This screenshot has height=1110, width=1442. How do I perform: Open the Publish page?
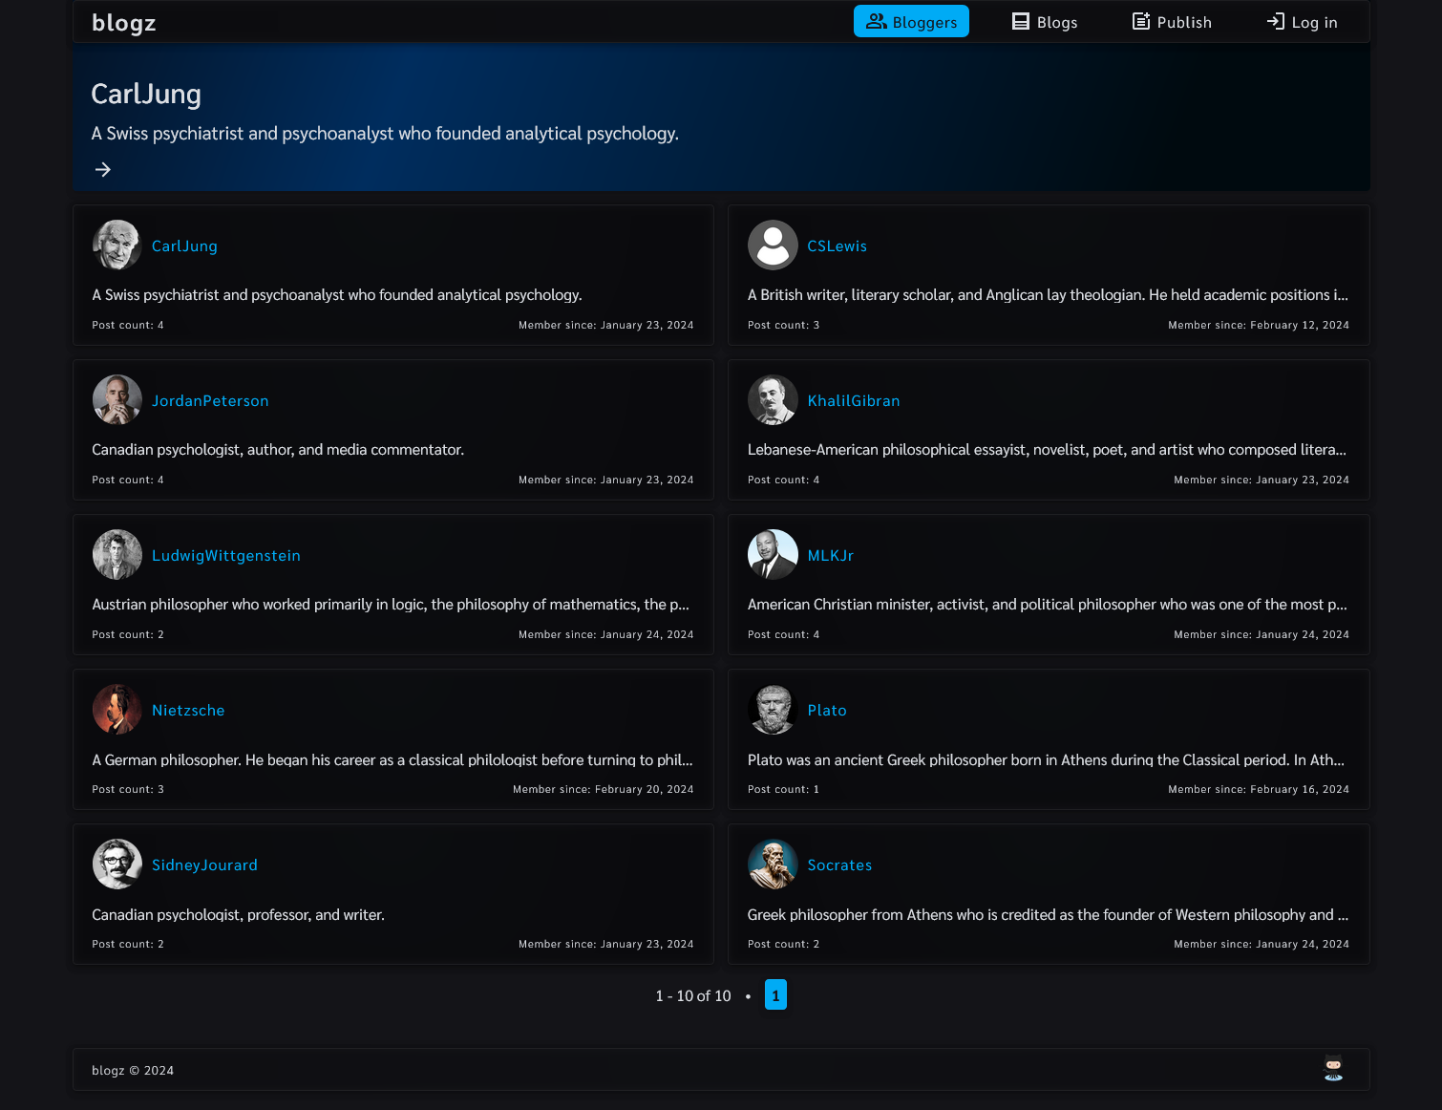click(x=1172, y=22)
